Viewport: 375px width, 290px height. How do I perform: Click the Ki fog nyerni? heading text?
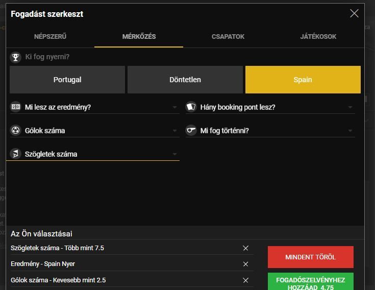click(x=47, y=57)
